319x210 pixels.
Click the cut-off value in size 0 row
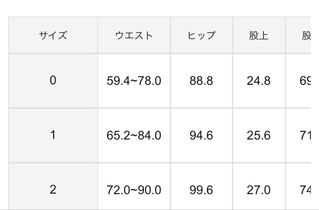pos(305,80)
